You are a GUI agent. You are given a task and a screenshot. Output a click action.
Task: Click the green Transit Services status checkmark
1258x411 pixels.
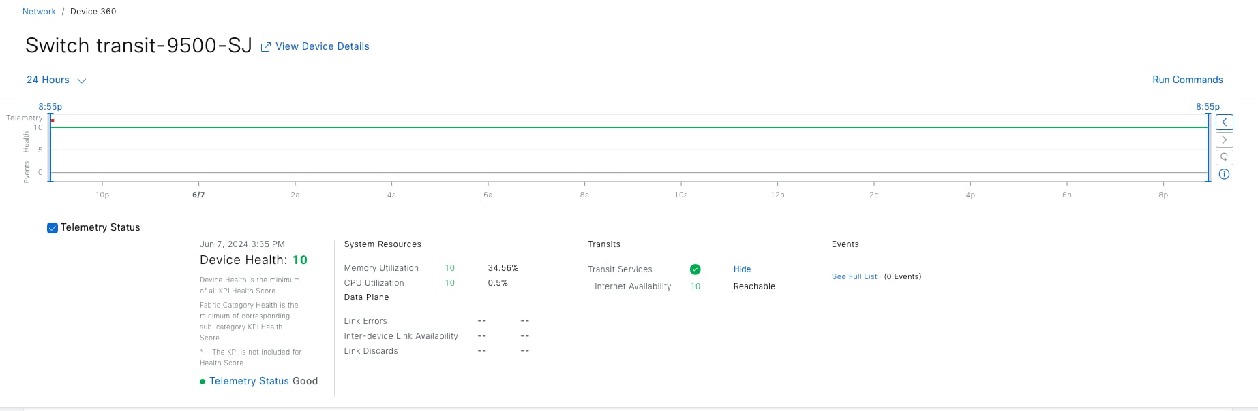(x=695, y=269)
